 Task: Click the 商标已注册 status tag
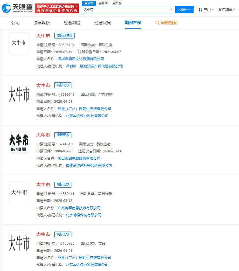coord(64,36)
